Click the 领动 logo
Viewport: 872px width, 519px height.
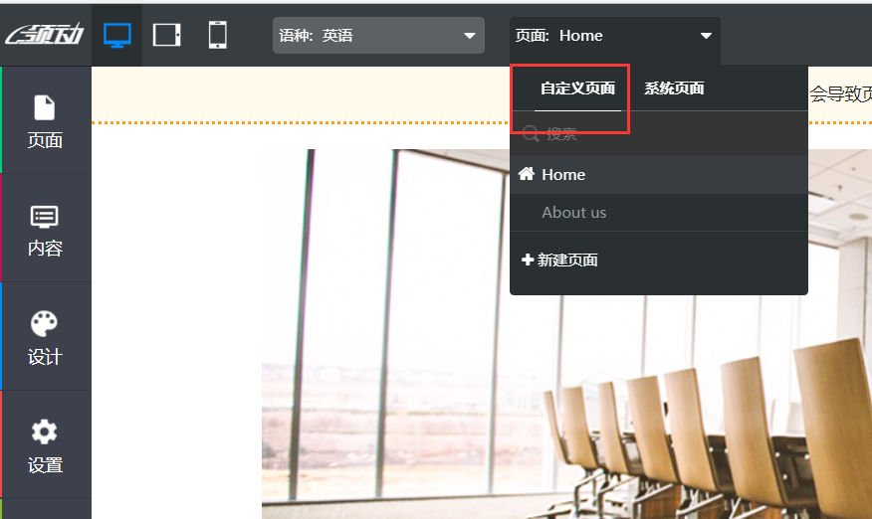pos(45,35)
